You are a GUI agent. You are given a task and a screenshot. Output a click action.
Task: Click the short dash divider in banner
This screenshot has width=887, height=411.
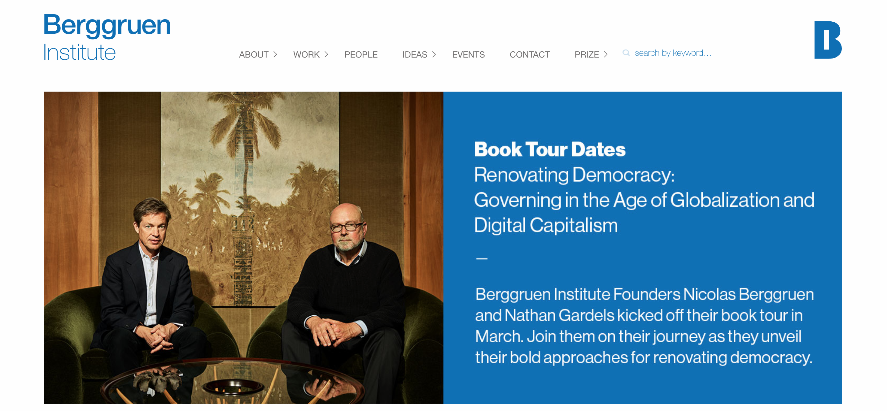coord(481,258)
